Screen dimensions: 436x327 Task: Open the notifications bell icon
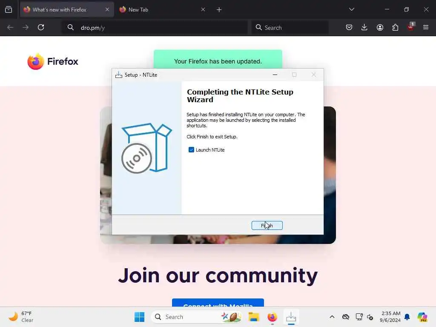407,317
